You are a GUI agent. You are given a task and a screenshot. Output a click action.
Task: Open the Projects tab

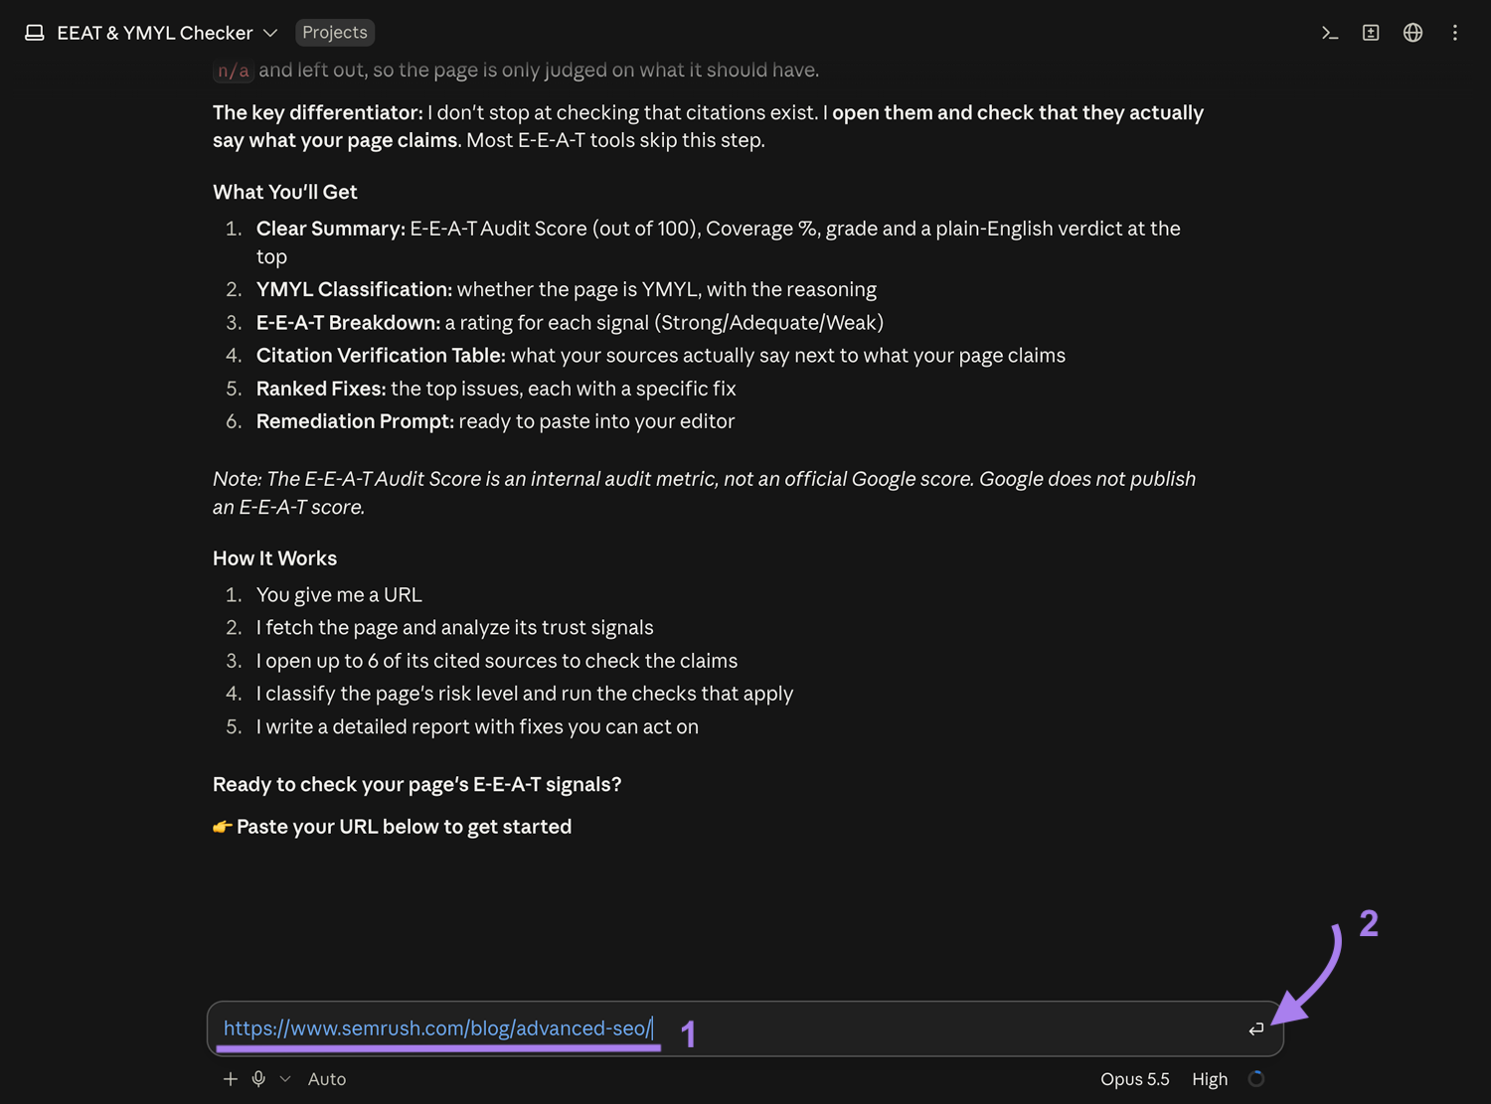point(335,33)
